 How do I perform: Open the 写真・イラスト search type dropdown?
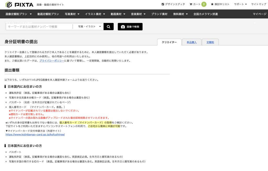pyautogui.click(x=88, y=26)
